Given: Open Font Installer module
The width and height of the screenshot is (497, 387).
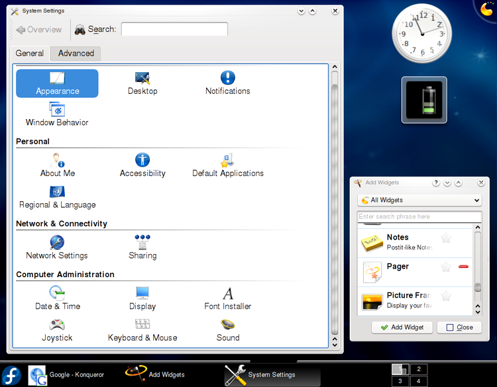Looking at the screenshot, I should [227, 298].
